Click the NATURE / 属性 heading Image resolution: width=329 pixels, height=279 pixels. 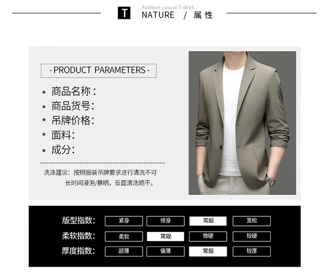coord(177,15)
